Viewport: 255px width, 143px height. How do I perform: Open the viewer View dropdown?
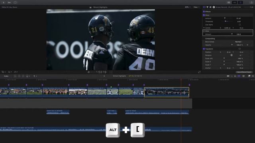pyautogui.click(x=196, y=7)
